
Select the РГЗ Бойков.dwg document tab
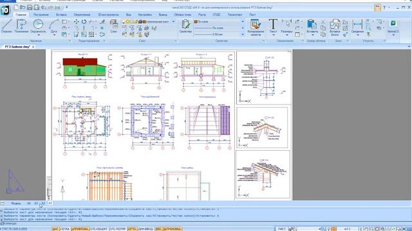pos(17,47)
